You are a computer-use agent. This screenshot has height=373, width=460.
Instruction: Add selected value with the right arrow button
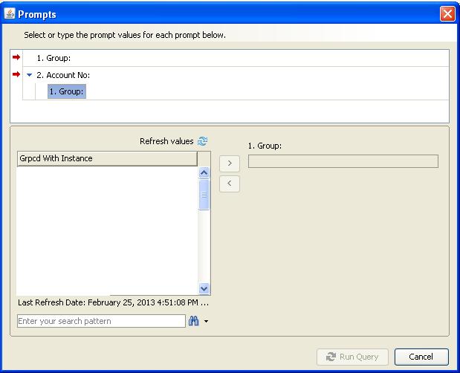coord(230,163)
